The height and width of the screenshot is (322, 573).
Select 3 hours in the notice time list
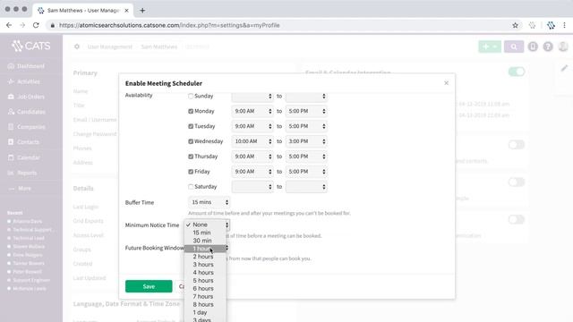pyautogui.click(x=205, y=265)
